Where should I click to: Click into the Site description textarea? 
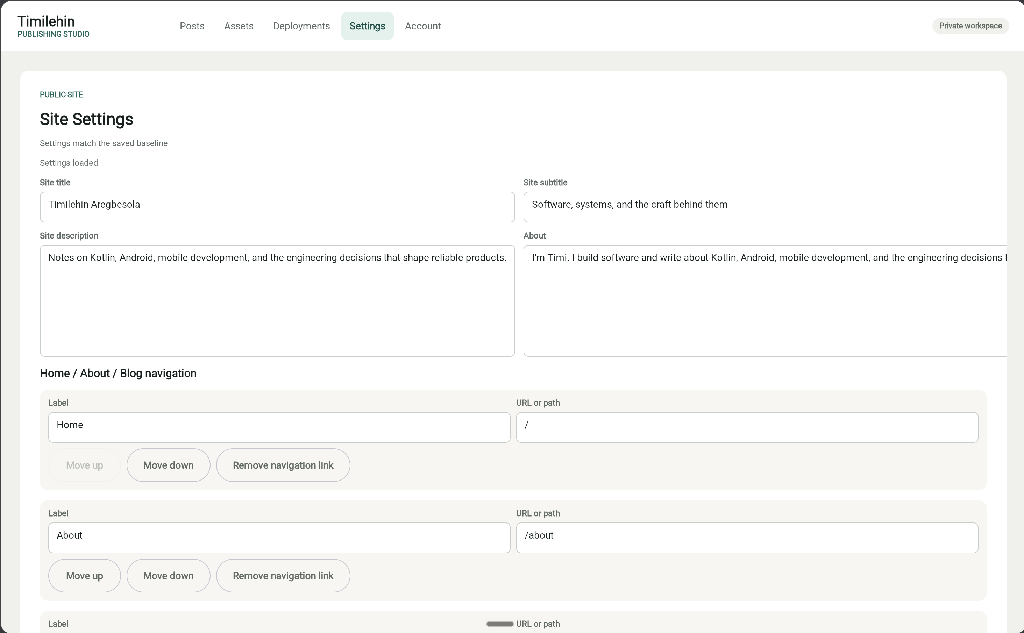pyautogui.click(x=277, y=301)
